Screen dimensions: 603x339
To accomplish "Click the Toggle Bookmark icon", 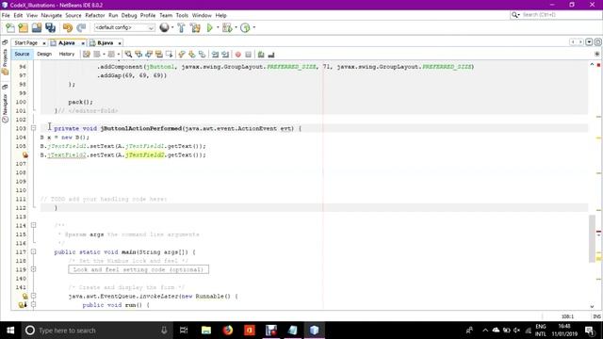I will point(202,55).
